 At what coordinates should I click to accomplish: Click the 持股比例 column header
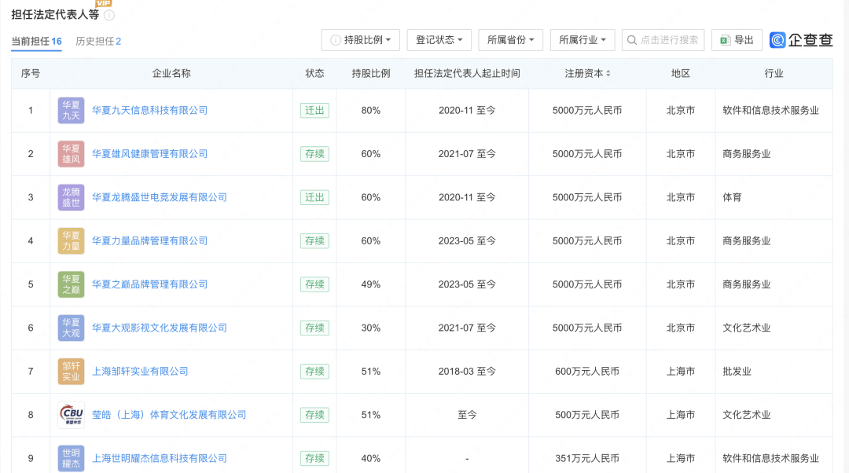(371, 74)
